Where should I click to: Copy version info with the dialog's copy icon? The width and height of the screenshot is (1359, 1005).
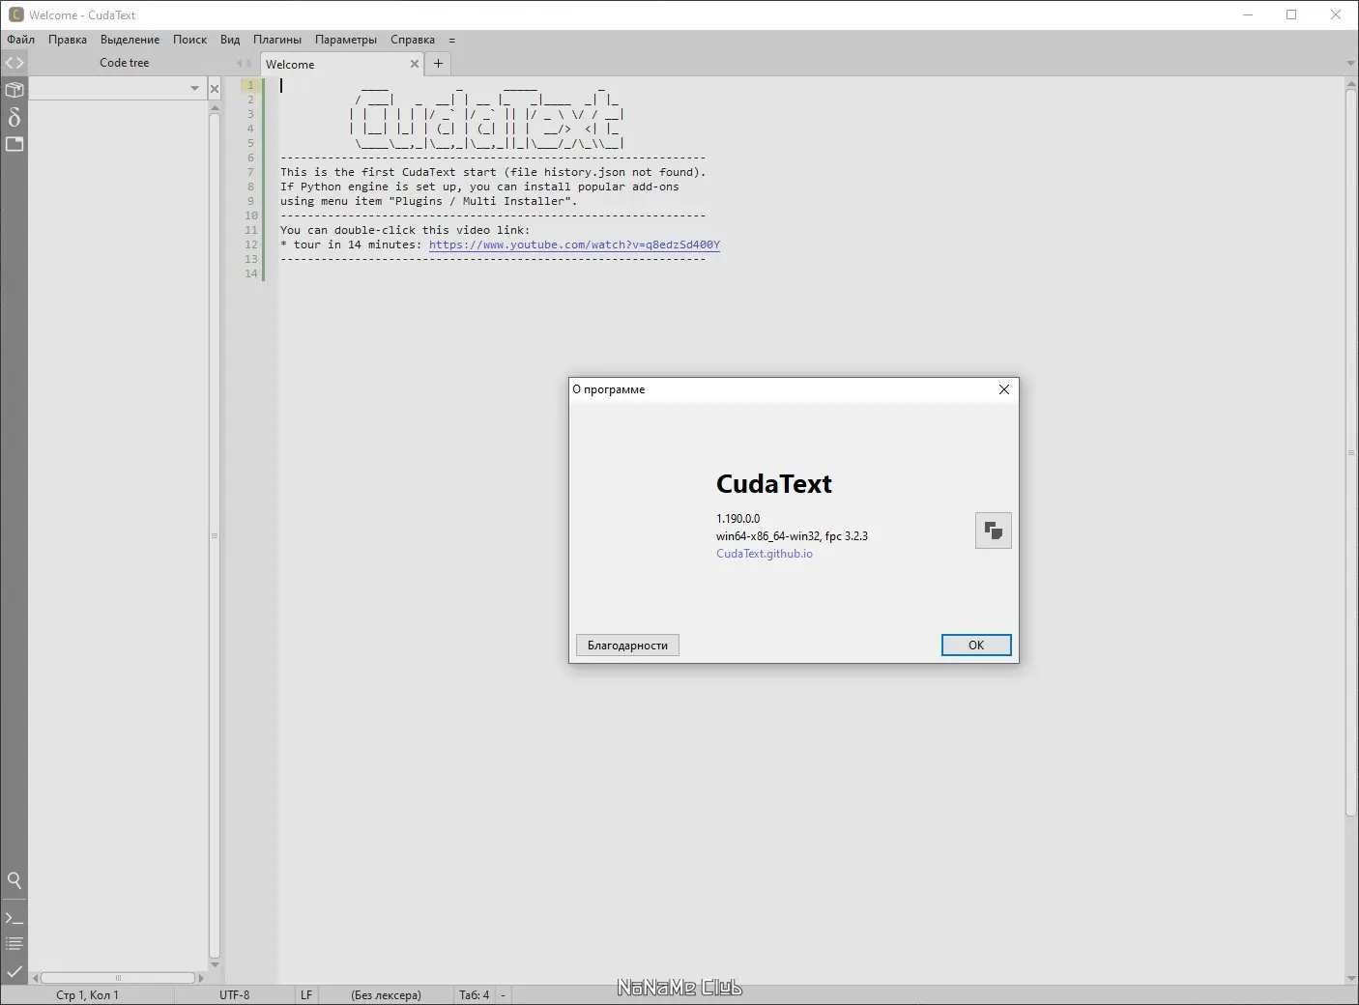(x=993, y=531)
